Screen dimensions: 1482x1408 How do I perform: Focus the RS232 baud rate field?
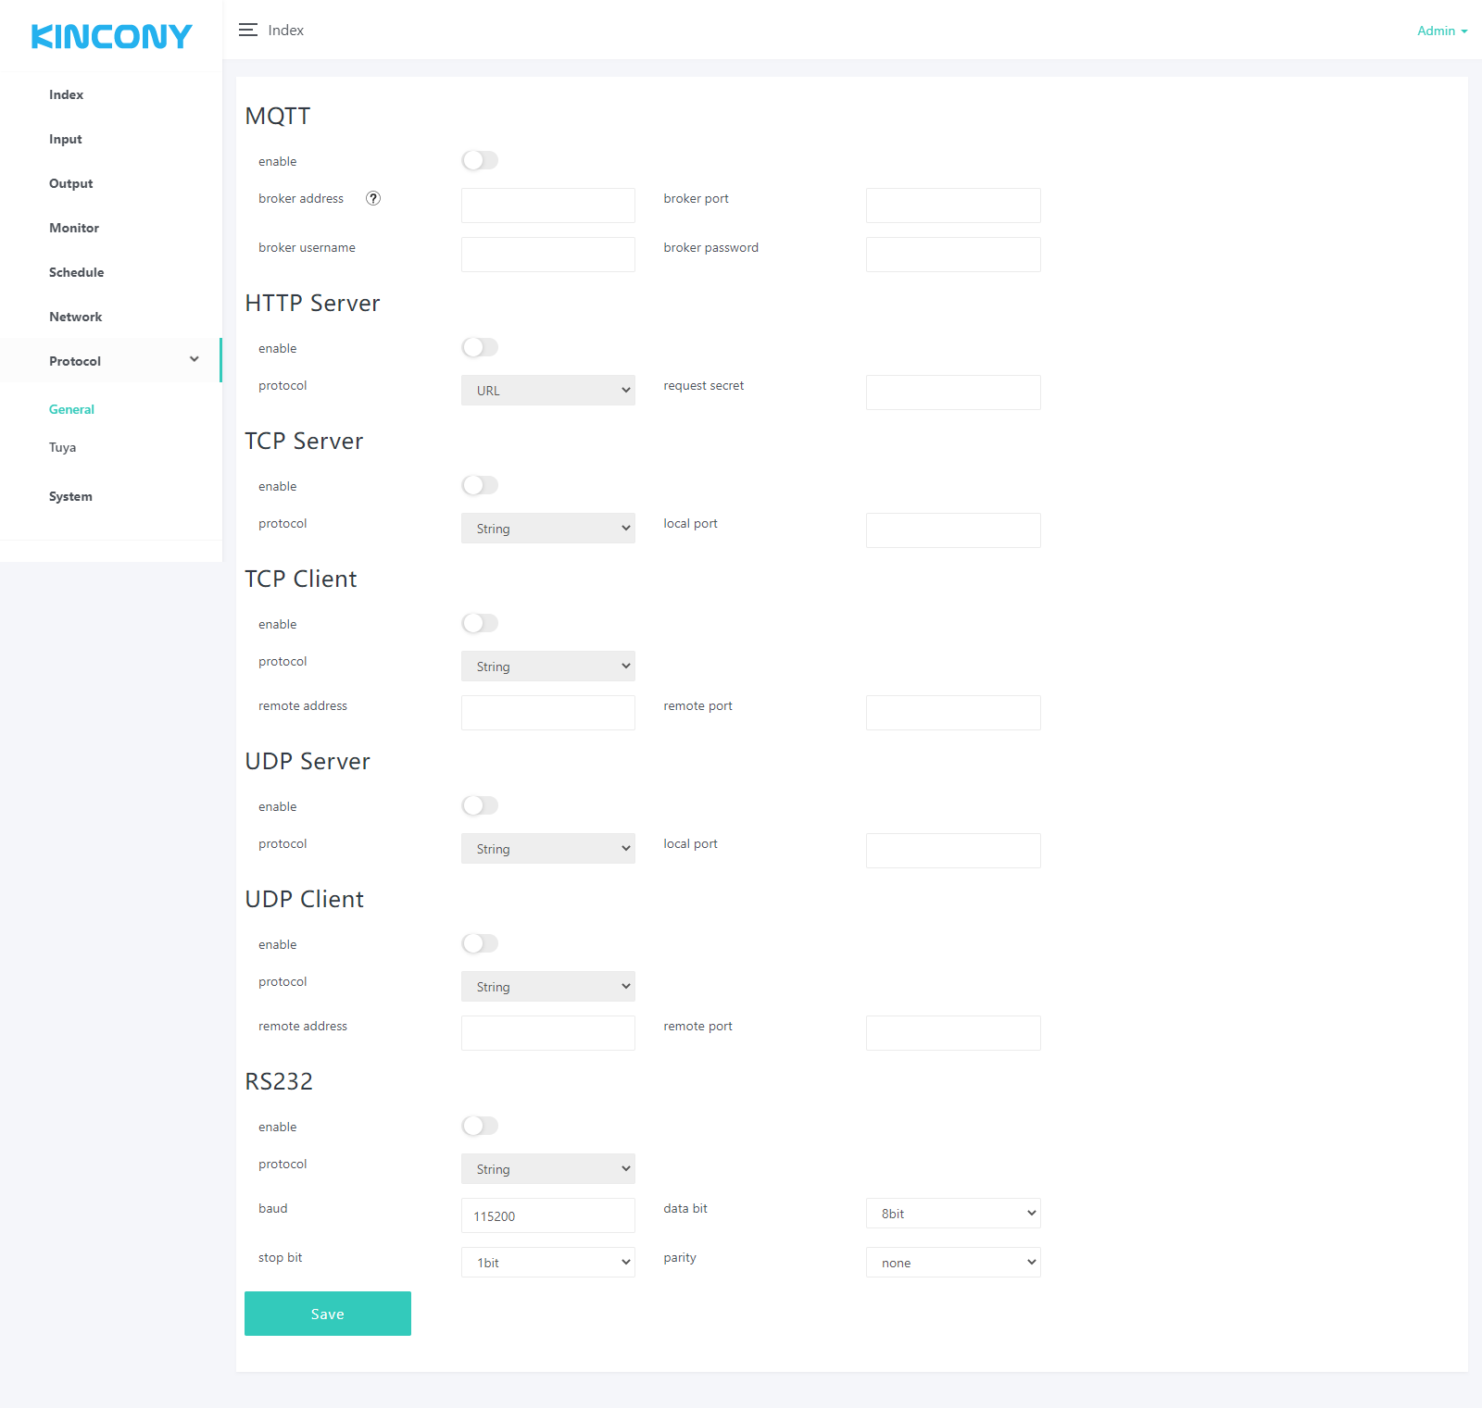[547, 1215]
